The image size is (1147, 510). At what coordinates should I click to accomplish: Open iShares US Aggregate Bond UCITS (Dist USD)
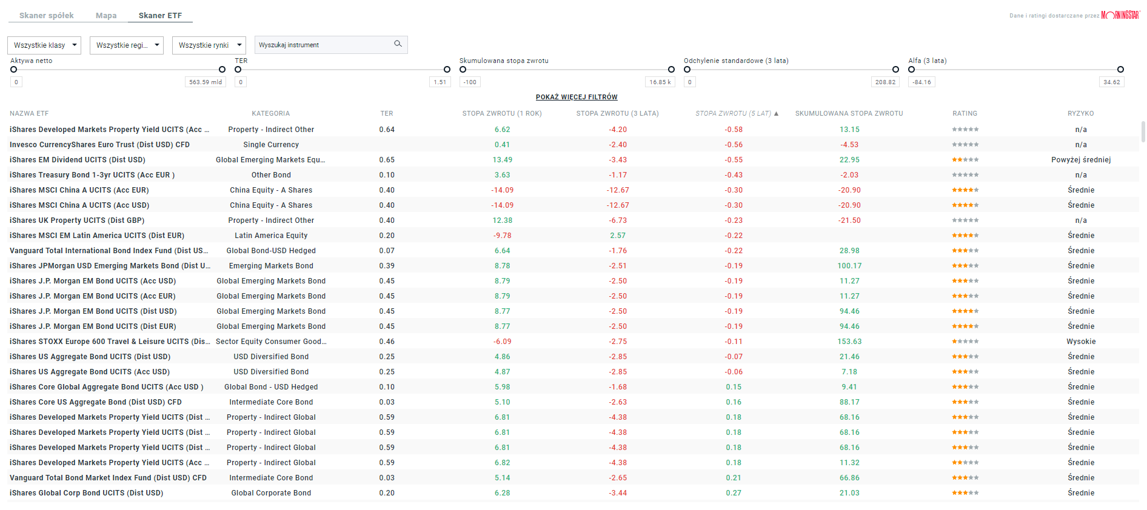click(x=90, y=357)
